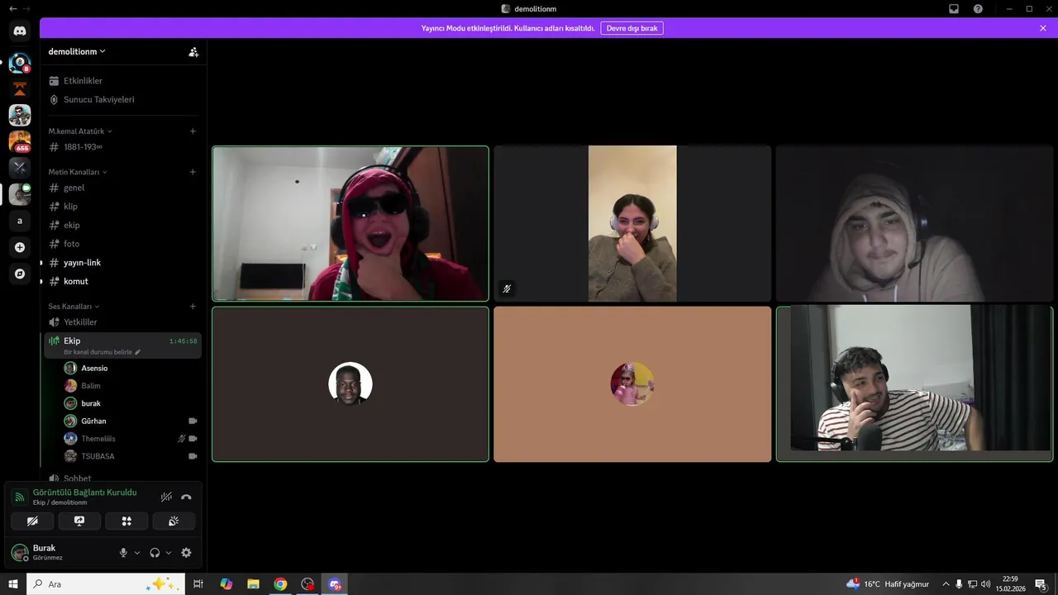Create channel in Ses Kanalları category
The height and width of the screenshot is (595, 1058).
pyautogui.click(x=193, y=306)
